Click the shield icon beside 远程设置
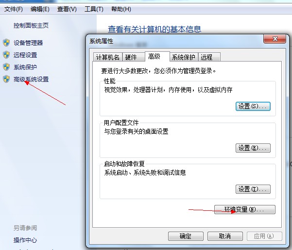The image size is (292, 250). click(x=6, y=55)
